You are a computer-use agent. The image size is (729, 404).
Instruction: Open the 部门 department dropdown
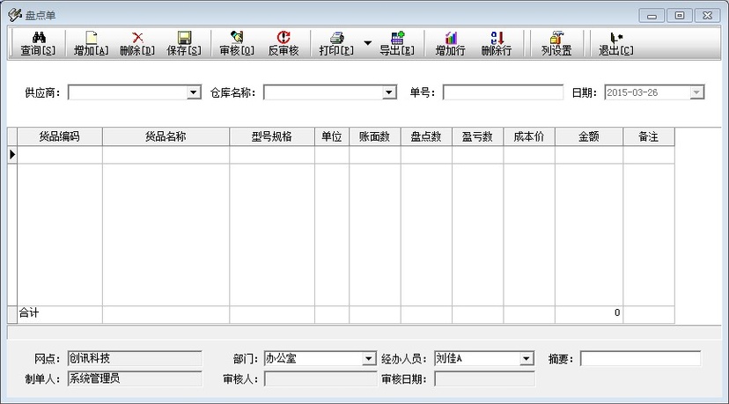point(369,359)
